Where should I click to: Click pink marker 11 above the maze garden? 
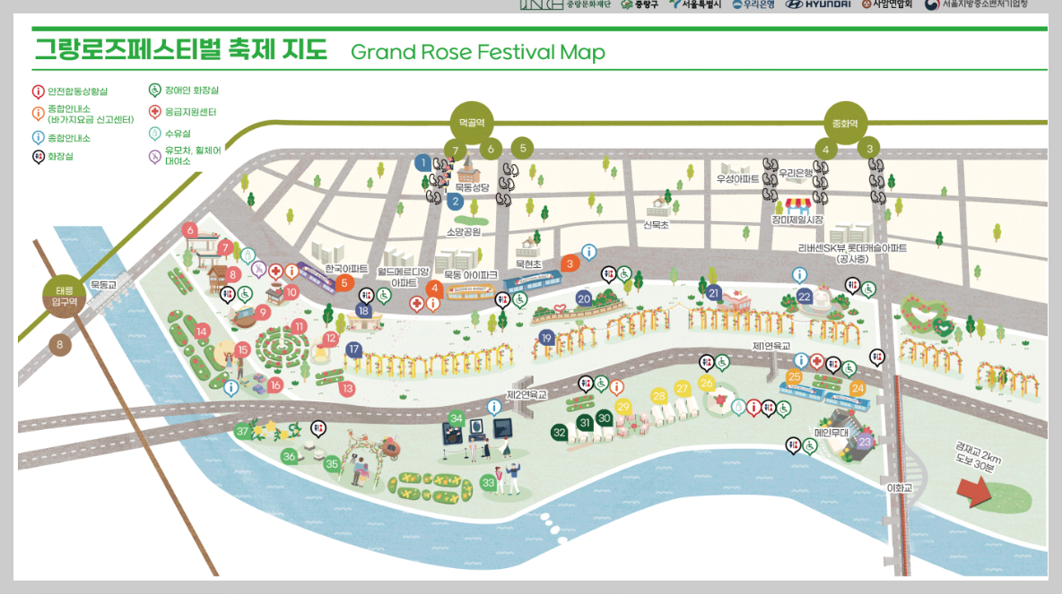click(x=299, y=327)
